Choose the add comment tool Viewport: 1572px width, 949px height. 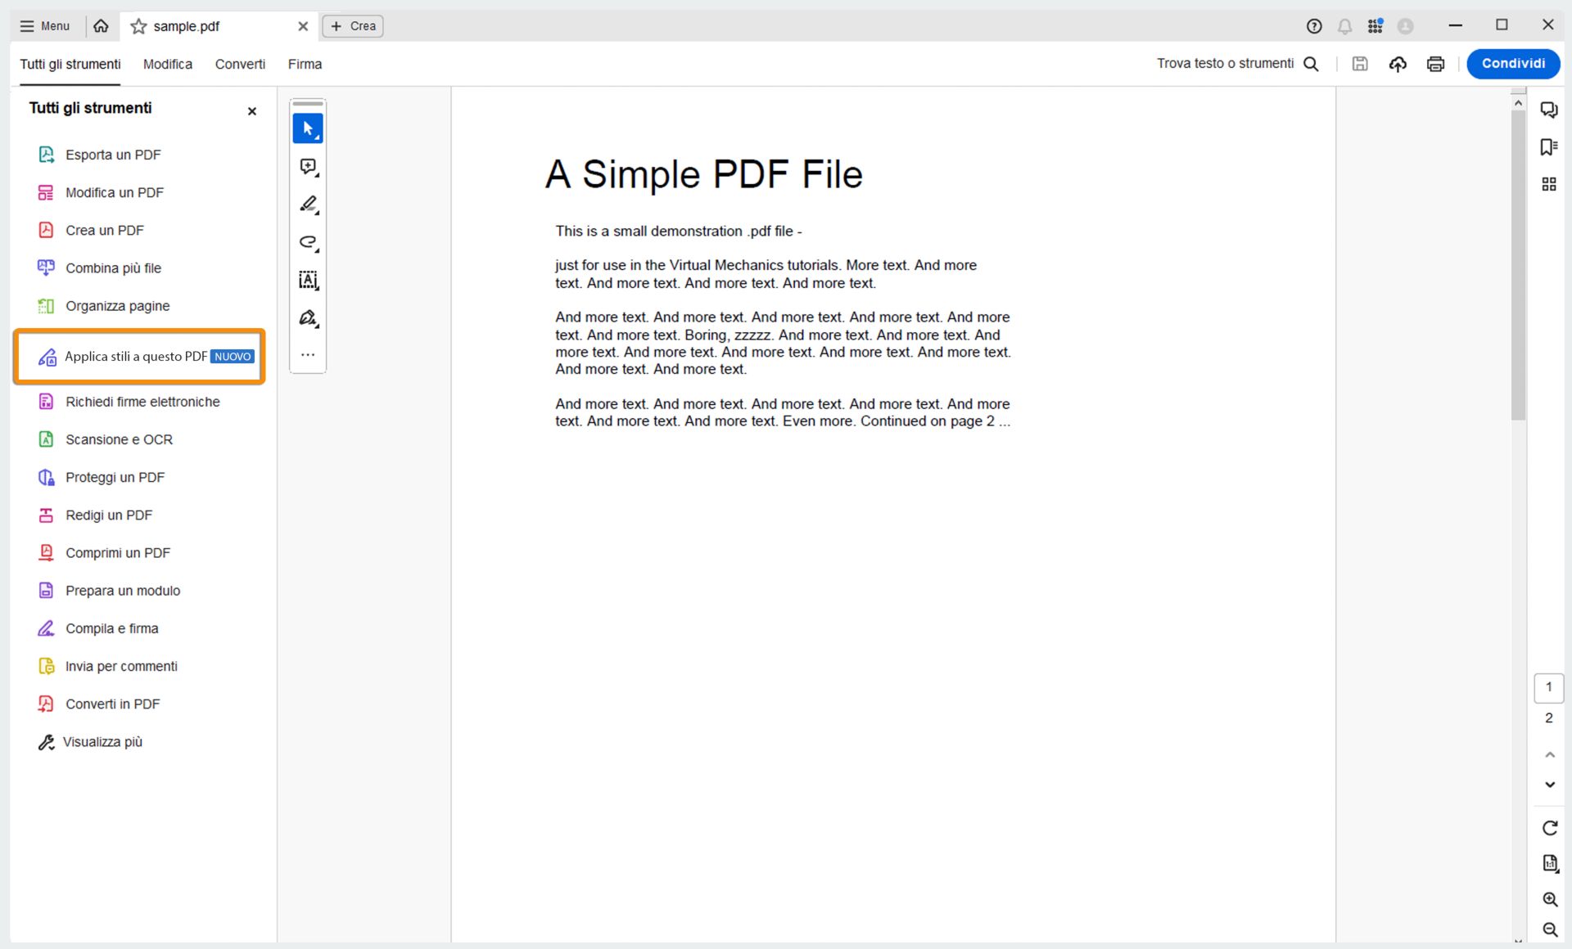(x=308, y=167)
